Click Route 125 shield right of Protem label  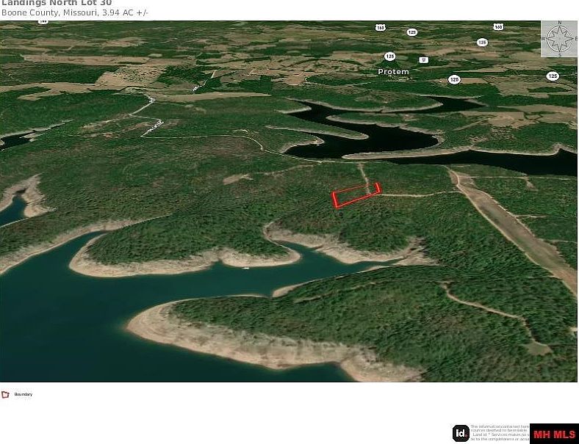[454, 79]
